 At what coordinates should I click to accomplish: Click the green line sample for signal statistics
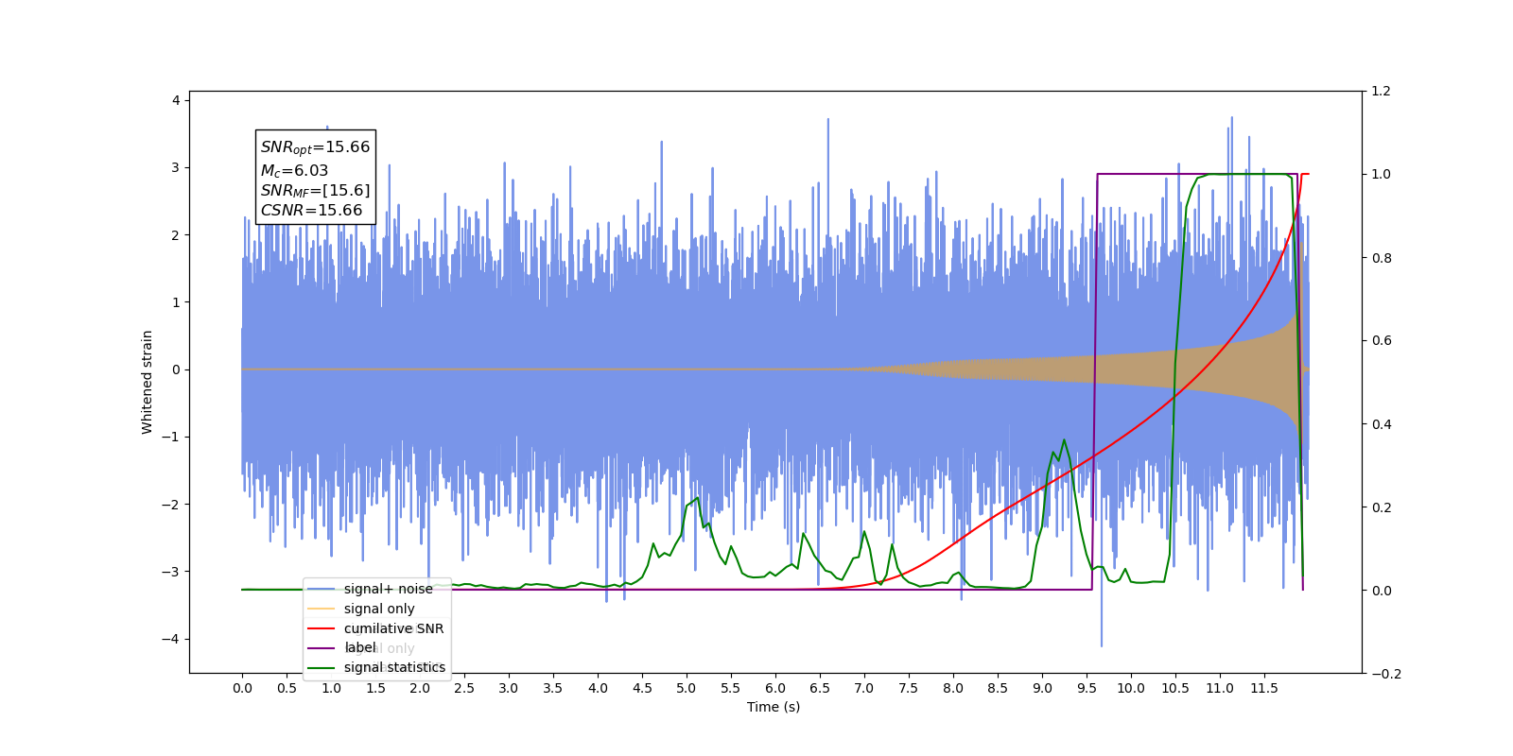click(x=322, y=667)
